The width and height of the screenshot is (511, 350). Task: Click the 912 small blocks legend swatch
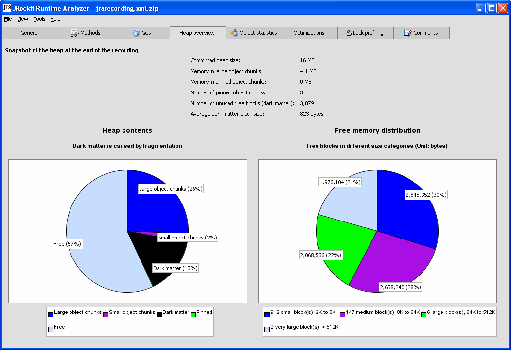pyautogui.click(x=267, y=315)
